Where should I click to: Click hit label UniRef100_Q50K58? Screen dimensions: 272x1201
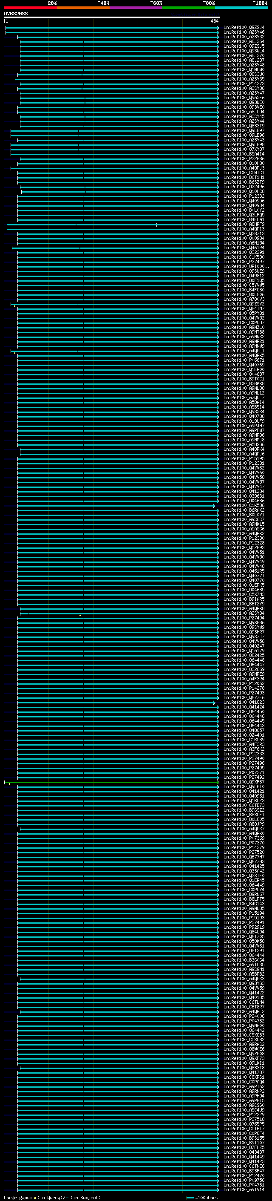click(x=244, y=941)
